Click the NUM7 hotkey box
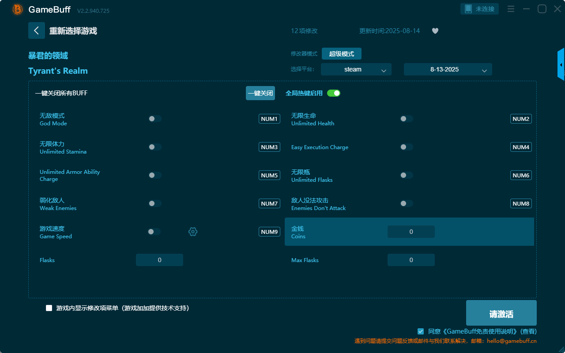This screenshot has height=353, width=565. (x=269, y=203)
